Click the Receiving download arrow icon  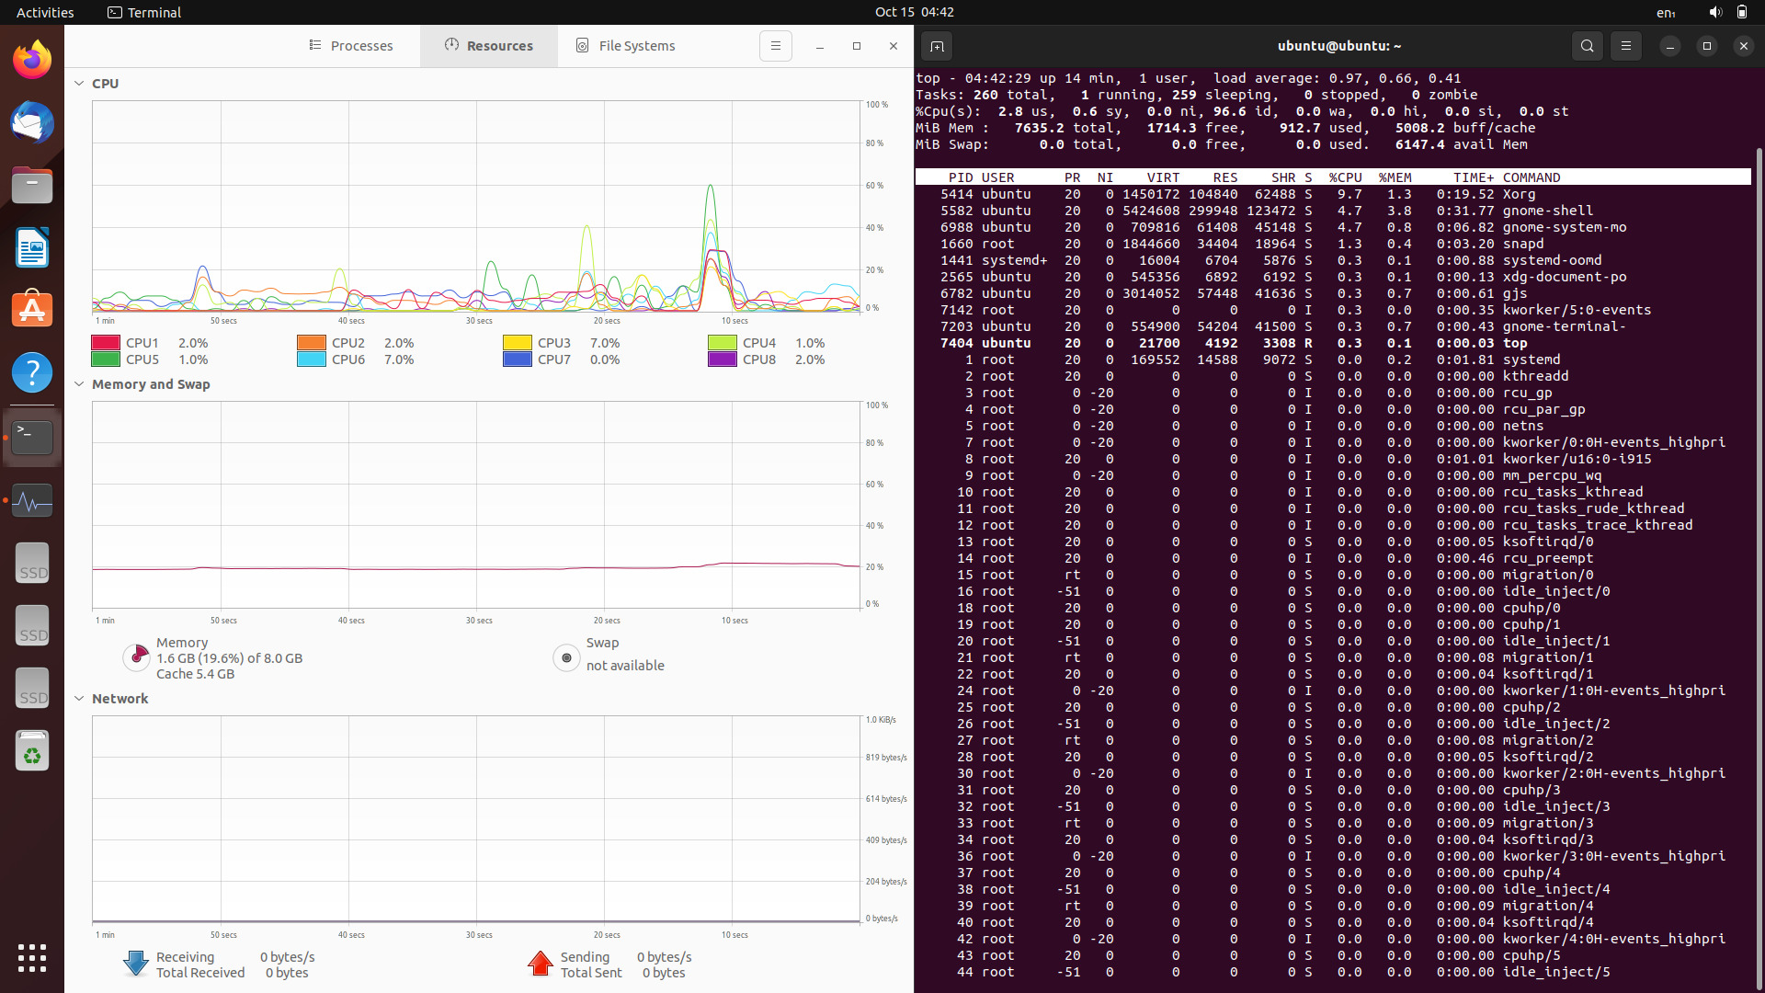point(136,964)
